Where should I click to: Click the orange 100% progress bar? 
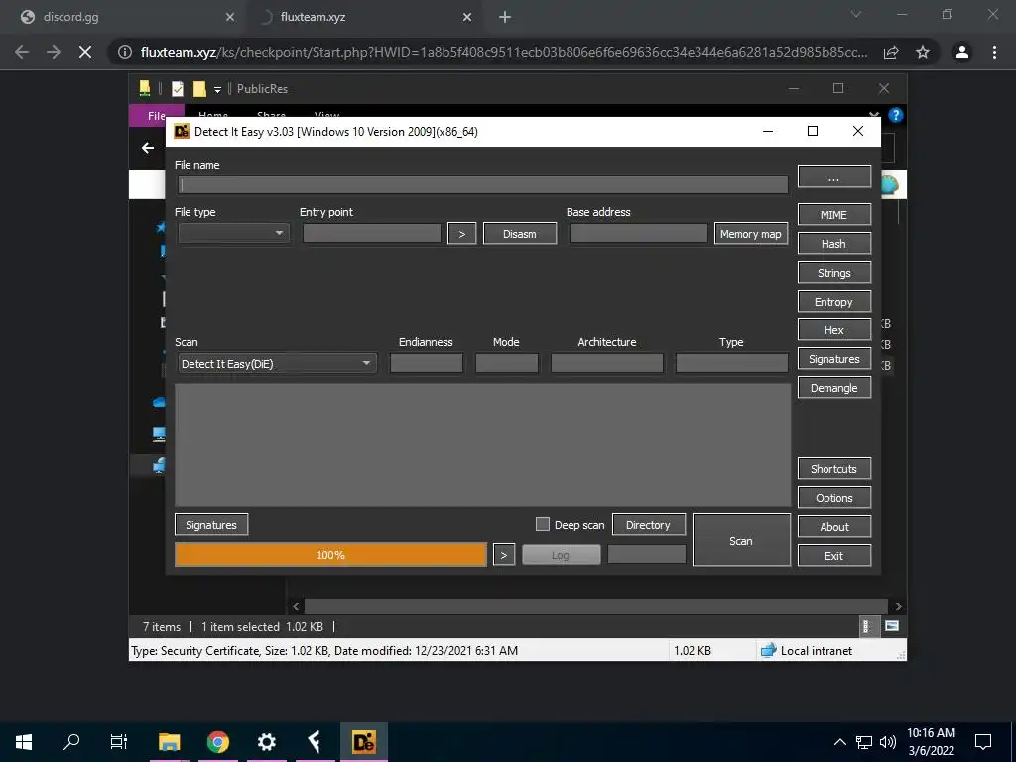pyautogui.click(x=330, y=555)
